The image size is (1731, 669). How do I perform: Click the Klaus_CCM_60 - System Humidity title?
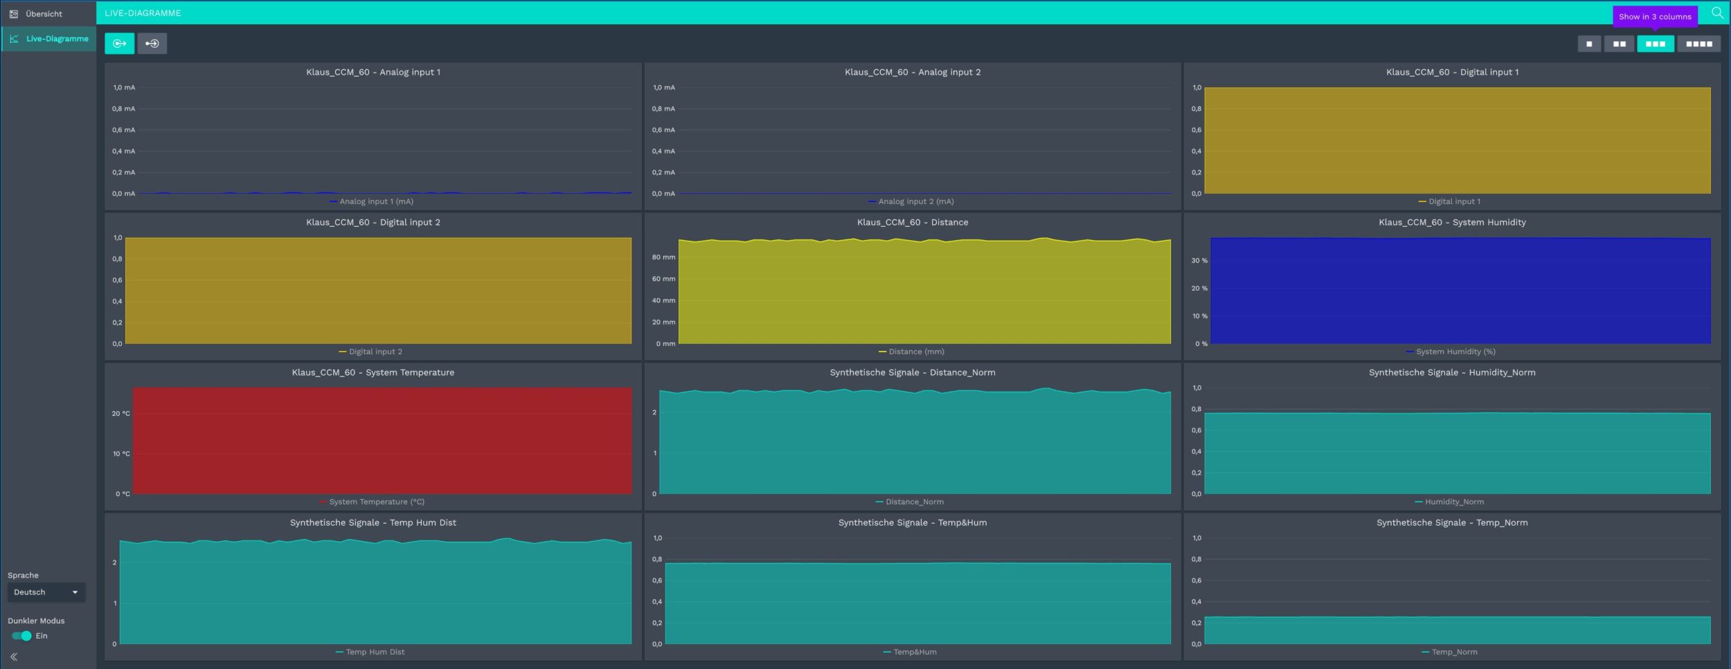tap(1452, 222)
